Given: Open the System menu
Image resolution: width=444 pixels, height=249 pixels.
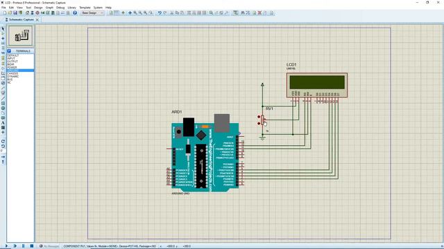Looking at the screenshot, I should tap(98, 8).
